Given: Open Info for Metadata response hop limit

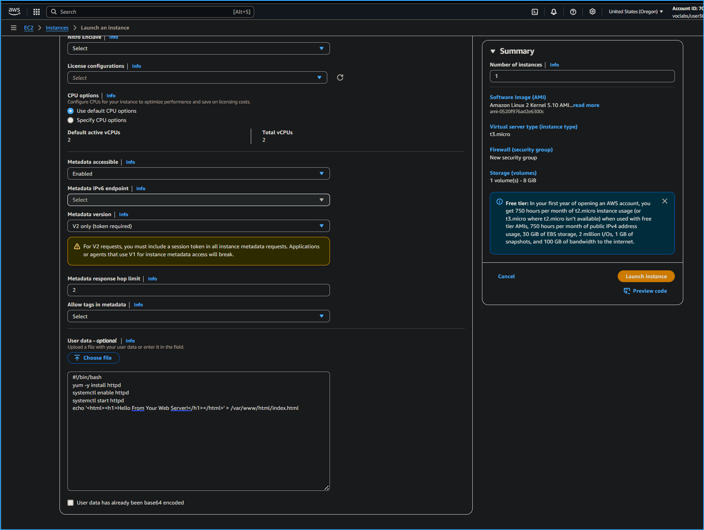Looking at the screenshot, I should click(x=152, y=279).
